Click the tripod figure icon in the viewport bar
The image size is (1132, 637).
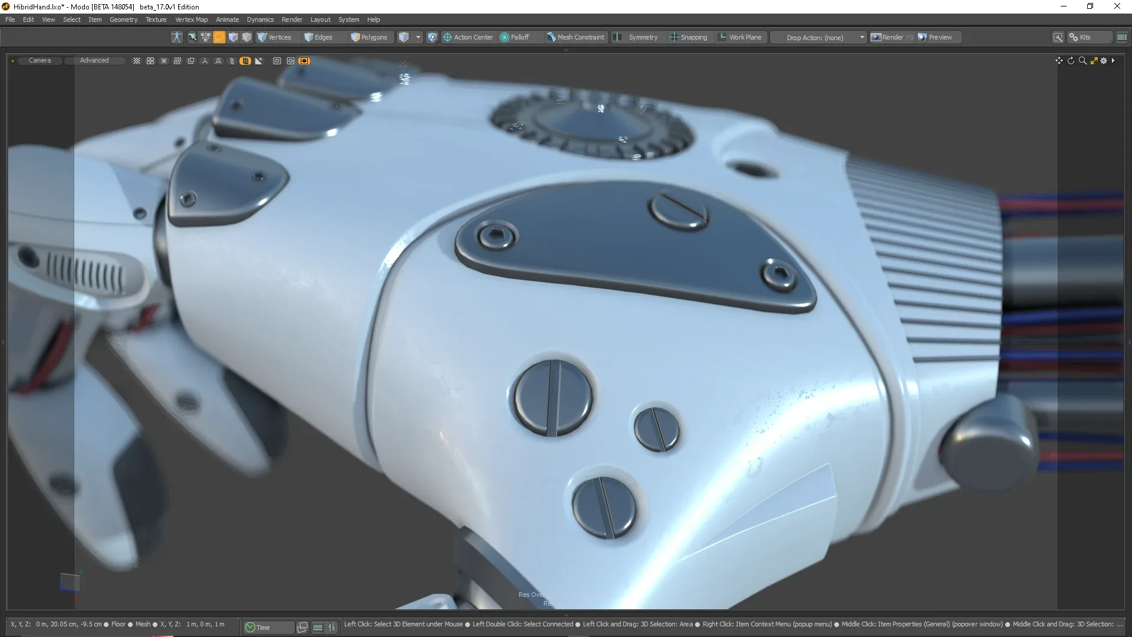click(218, 61)
